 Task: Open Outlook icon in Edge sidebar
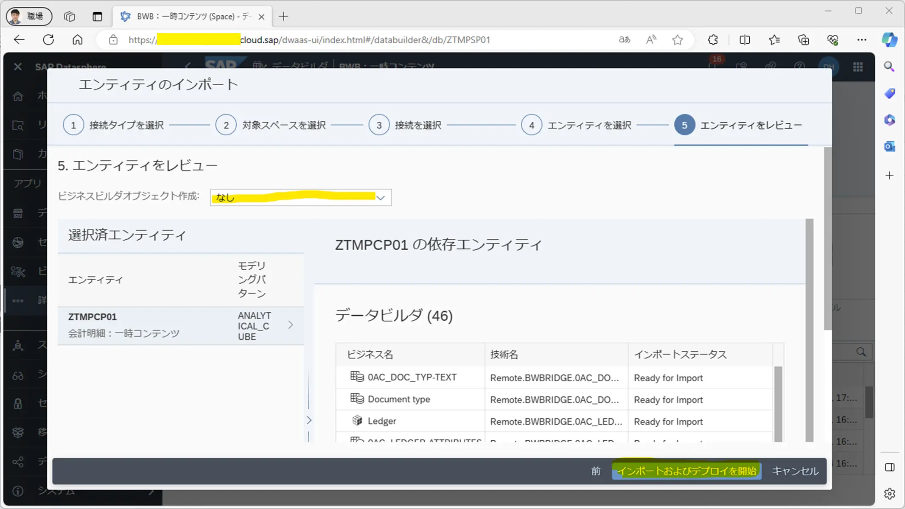tap(889, 147)
